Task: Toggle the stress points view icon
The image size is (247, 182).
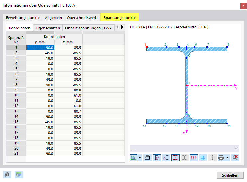Action: [133, 158]
